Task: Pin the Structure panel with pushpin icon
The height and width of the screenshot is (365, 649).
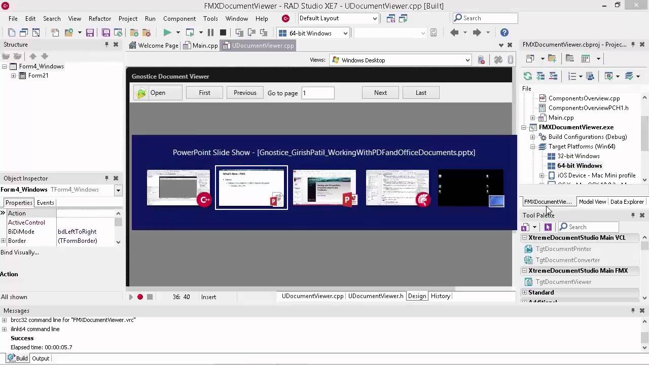Action: click(x=106, y=45)
